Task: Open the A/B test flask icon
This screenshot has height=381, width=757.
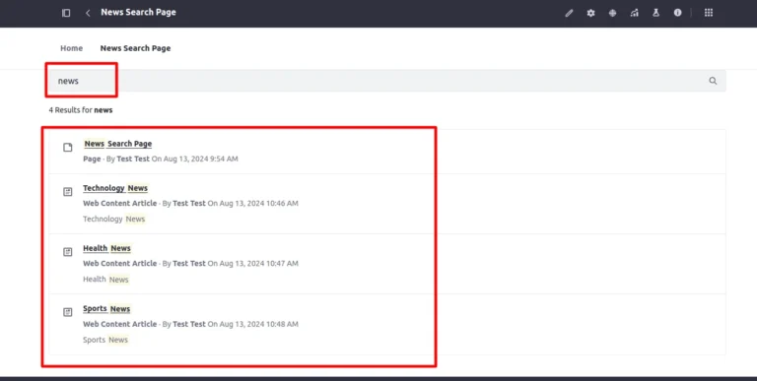Action: point(655,13)
